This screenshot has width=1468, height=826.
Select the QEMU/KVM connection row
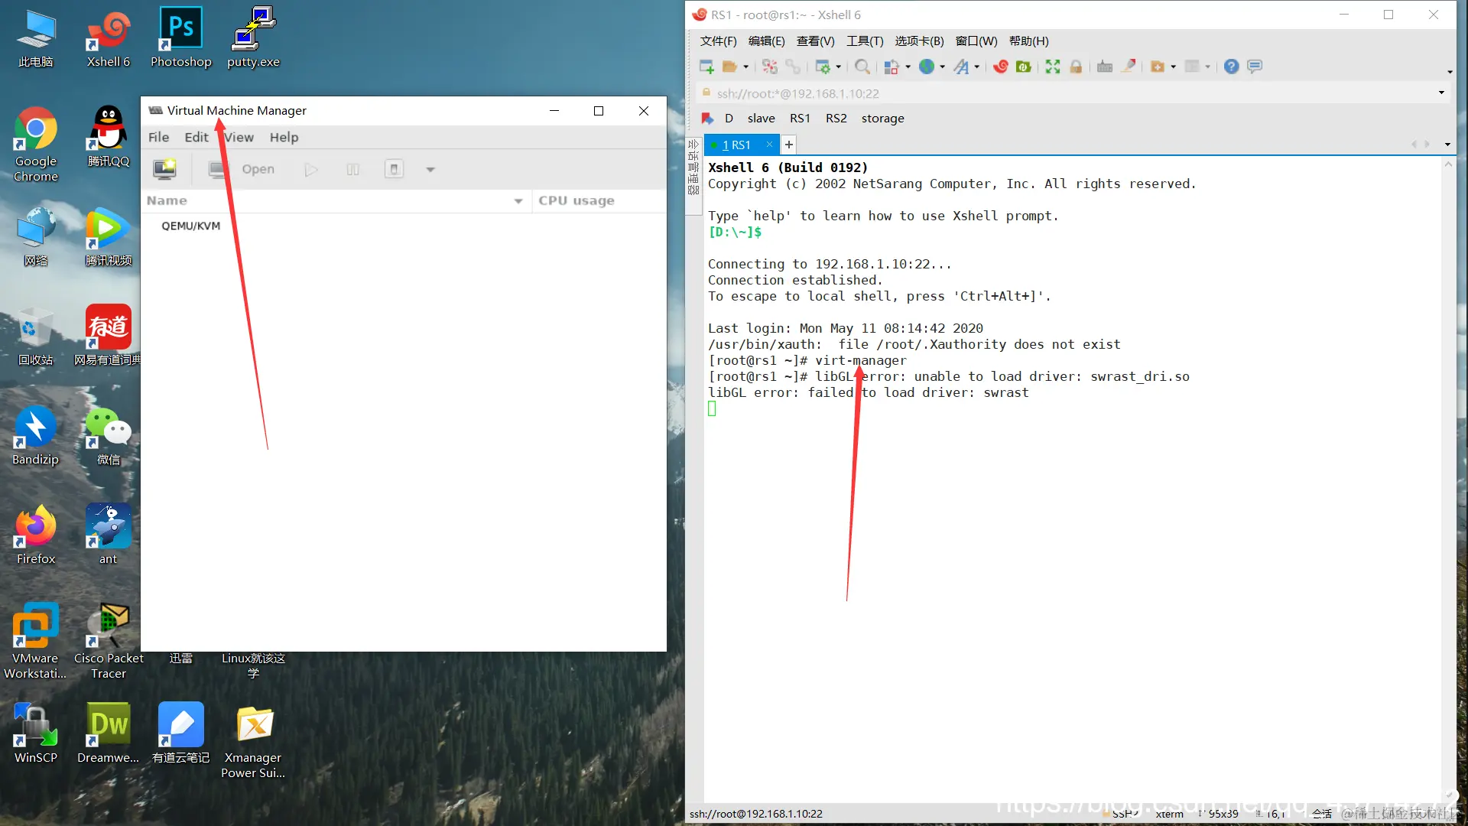190,226
